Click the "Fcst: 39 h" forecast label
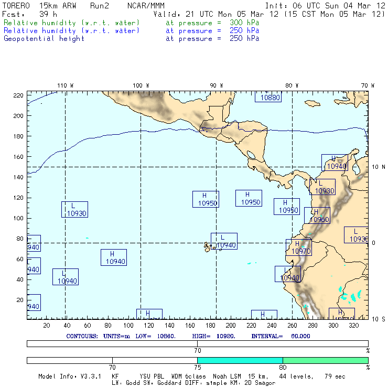Screen dimensions: 388x388 point(29,14)
